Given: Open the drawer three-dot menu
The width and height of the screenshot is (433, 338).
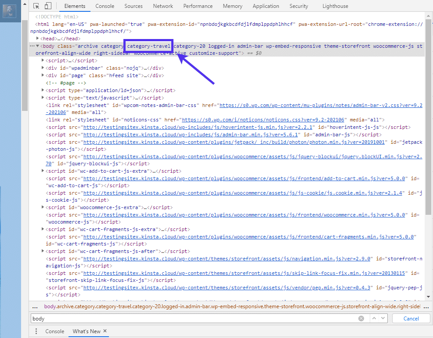Looking at the screenshot, I should 36,331.
